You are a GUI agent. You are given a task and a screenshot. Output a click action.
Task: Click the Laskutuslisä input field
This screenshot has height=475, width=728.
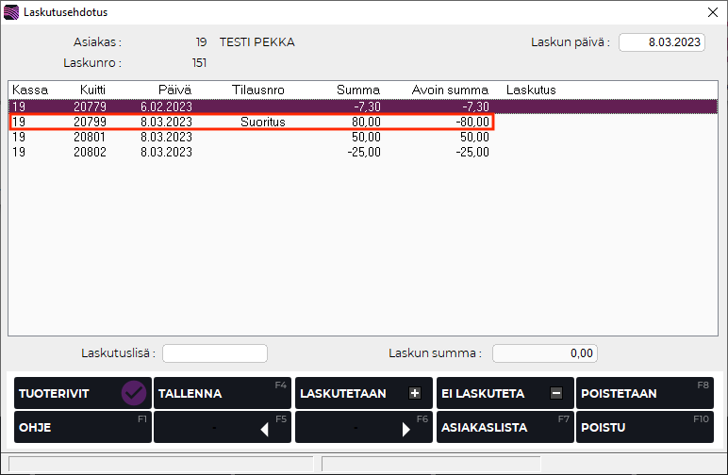click(x=215, y=353)
